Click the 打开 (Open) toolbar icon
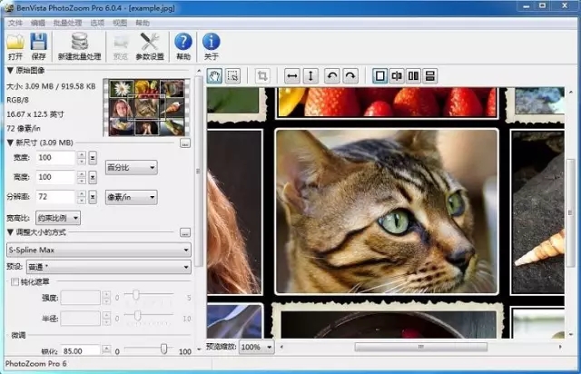581x374 pixels. tap(15, 42)
